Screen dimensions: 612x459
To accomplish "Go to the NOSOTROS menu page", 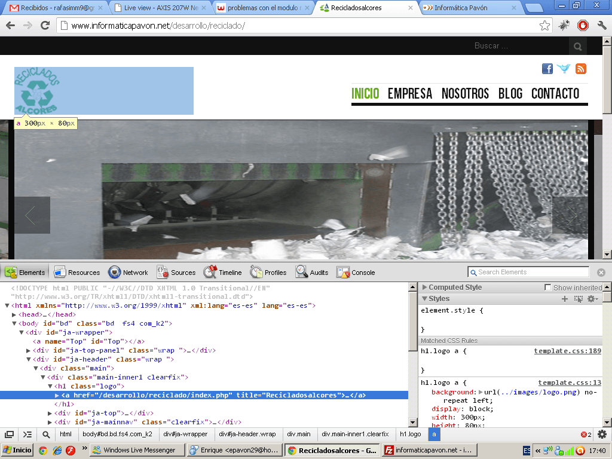I will point(465,94).
